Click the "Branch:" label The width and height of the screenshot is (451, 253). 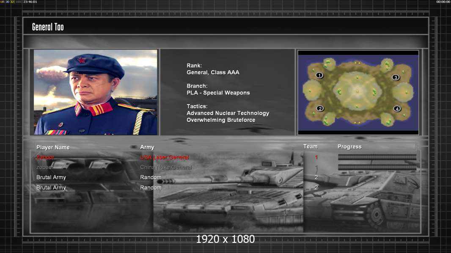pos(197,86)
